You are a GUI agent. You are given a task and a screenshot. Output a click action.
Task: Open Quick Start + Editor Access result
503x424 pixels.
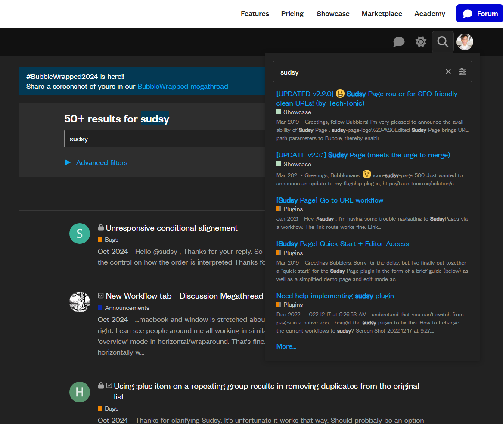(x=343, y=243)
